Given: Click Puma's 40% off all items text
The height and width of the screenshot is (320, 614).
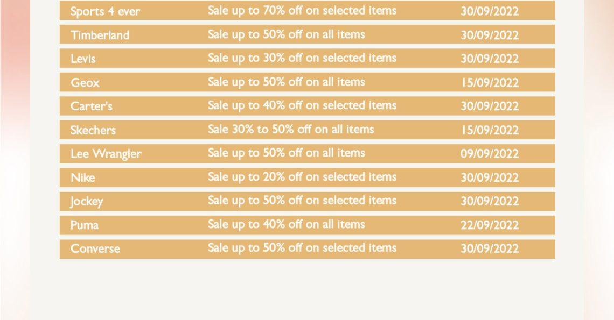Looking at the screenshot, I should pos(286,225).
